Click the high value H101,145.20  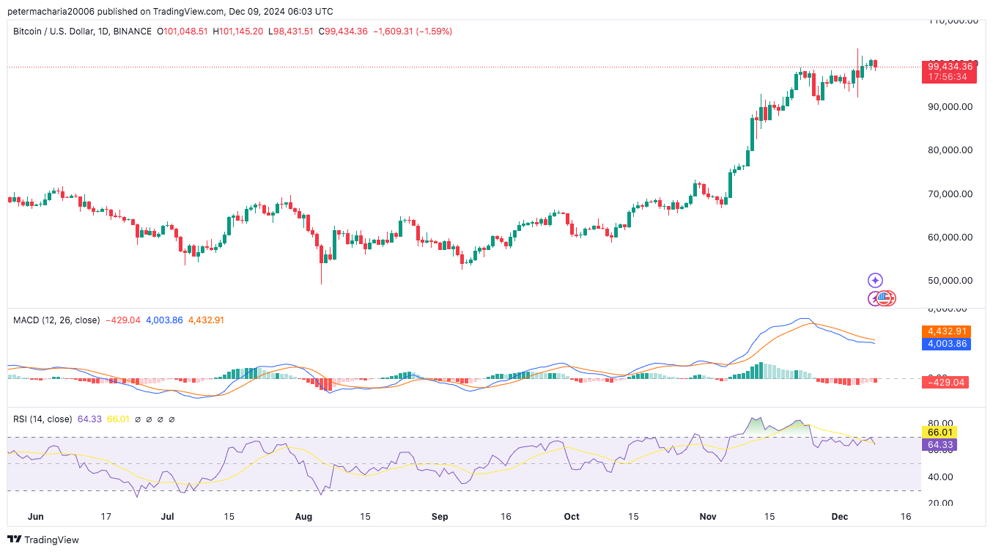click(238, 32)
